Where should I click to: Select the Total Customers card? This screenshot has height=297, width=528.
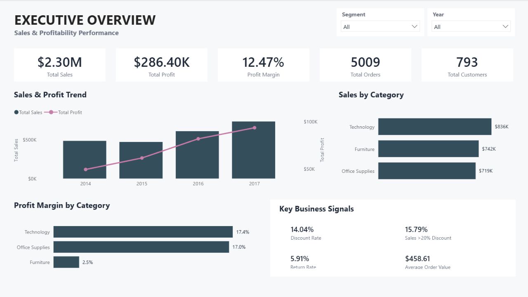coord(467,65)
